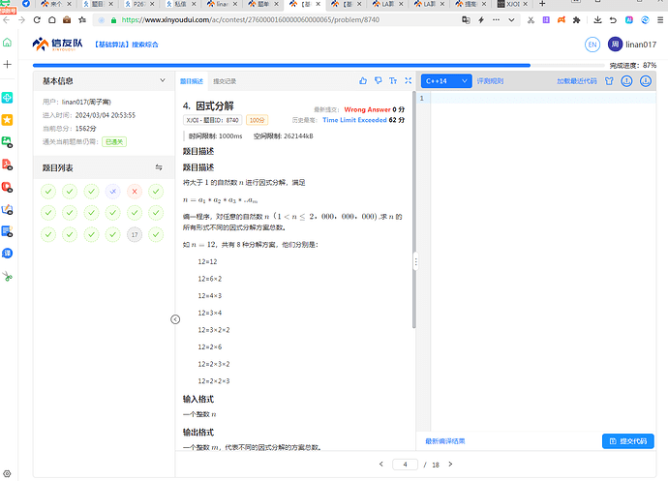Screen dimensions: 668x481
Task: Click the bookmark star icon in the address bar
Action: click(x=81, y=20)
